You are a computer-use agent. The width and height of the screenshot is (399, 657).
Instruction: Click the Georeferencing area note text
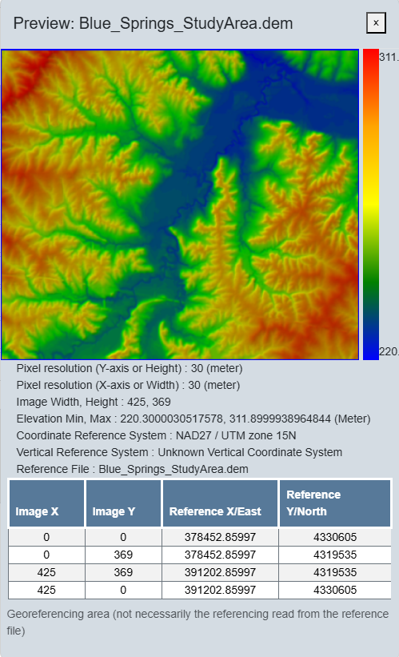pyautogui.click(x=198, y=623)
